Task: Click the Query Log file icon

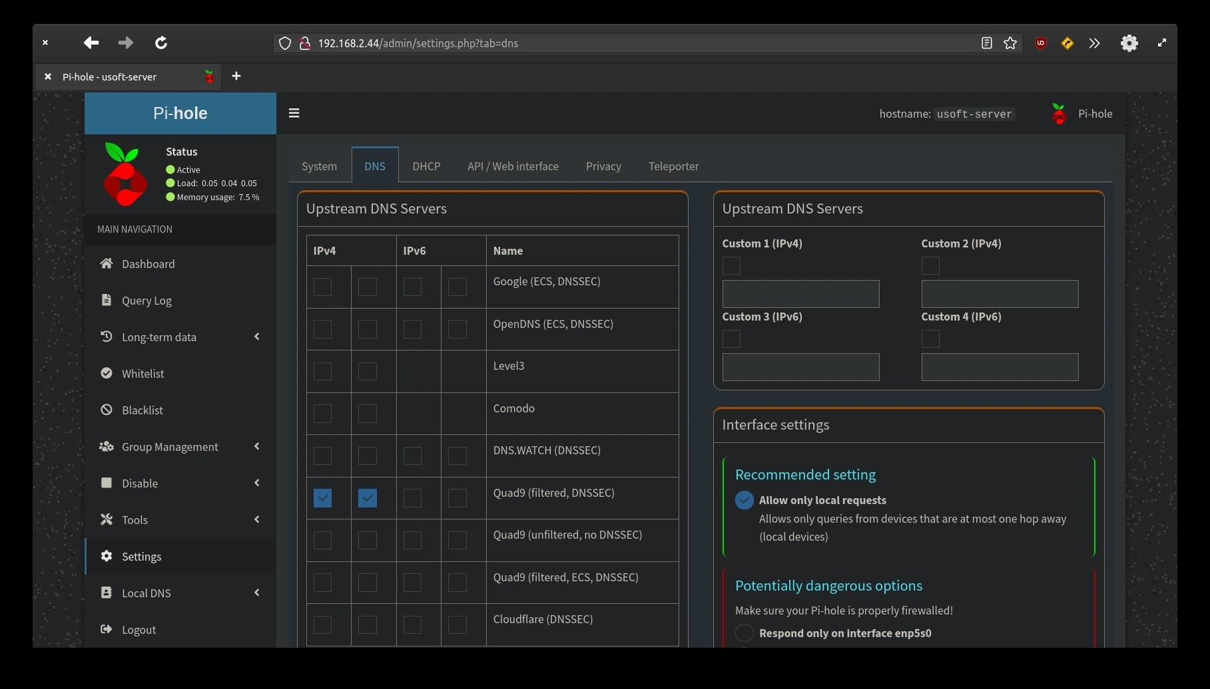Action: pyautogui.click(x=107, y=300)
